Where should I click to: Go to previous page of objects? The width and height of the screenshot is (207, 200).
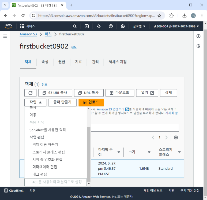click(x=153, y=138)
